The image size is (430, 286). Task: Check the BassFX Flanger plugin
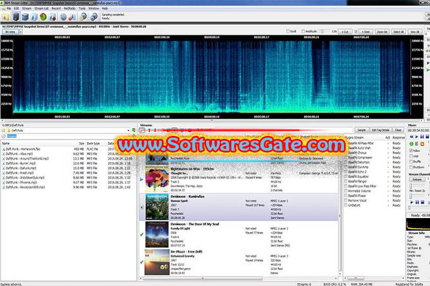(346, 181)
